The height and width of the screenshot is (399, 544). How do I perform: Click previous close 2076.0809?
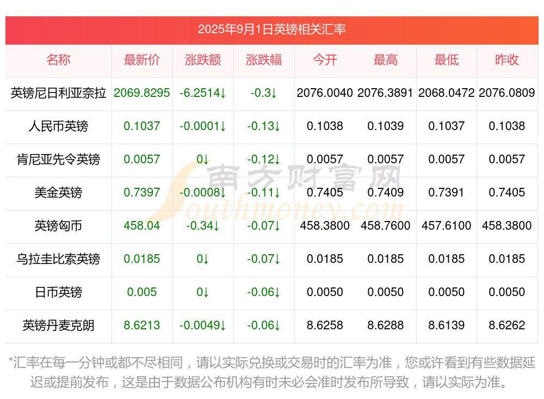tap(507, 93)
